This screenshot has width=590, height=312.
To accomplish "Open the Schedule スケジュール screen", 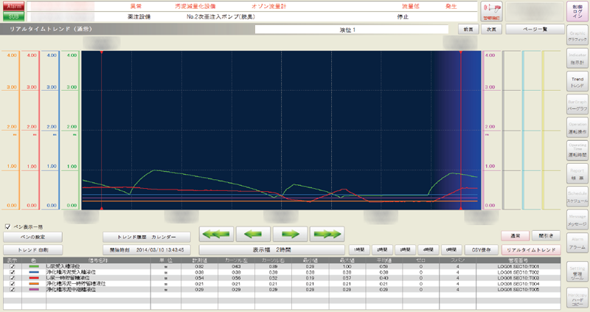I will pos(577,197).
